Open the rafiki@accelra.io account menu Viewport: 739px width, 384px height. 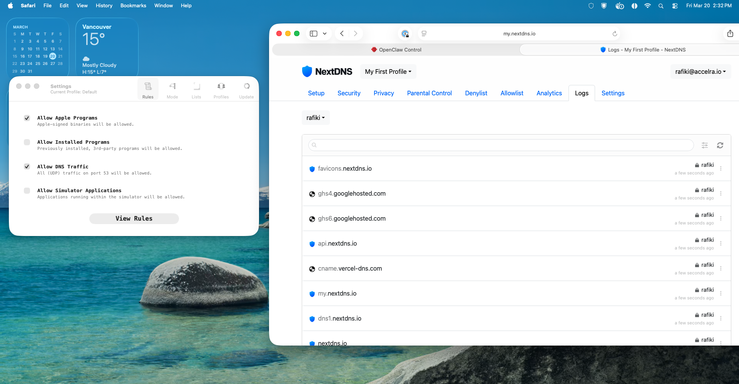(x=700, y=71)
